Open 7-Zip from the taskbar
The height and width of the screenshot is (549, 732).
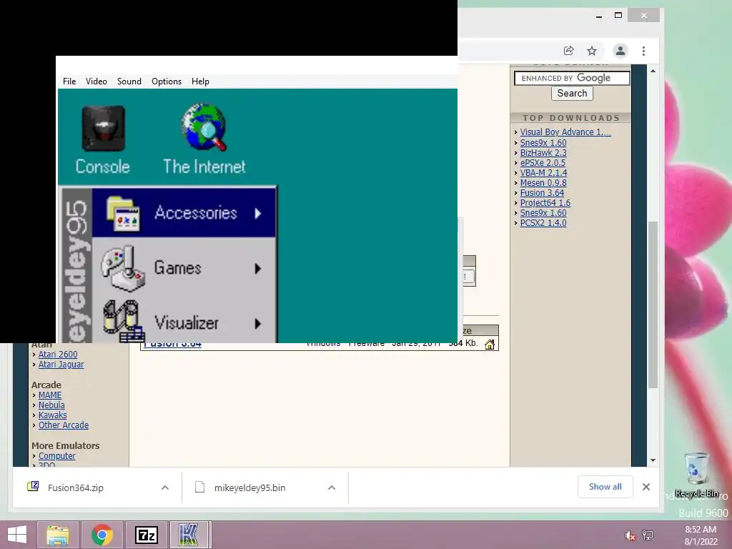pyautogui.click(x=147, y=535)
